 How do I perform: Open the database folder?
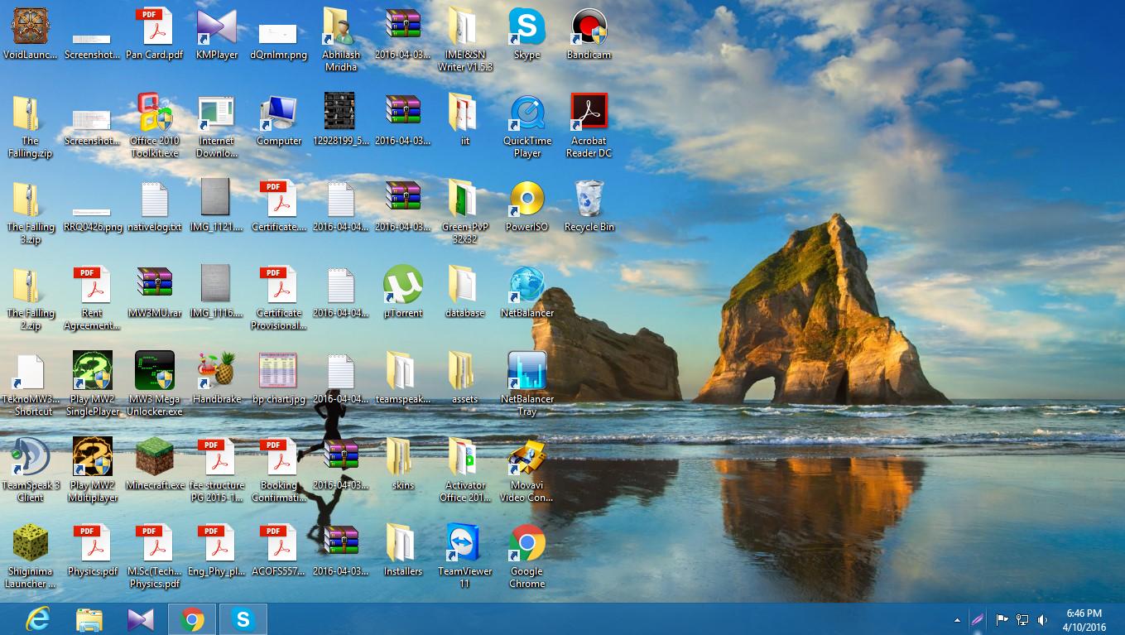(465, 292)
